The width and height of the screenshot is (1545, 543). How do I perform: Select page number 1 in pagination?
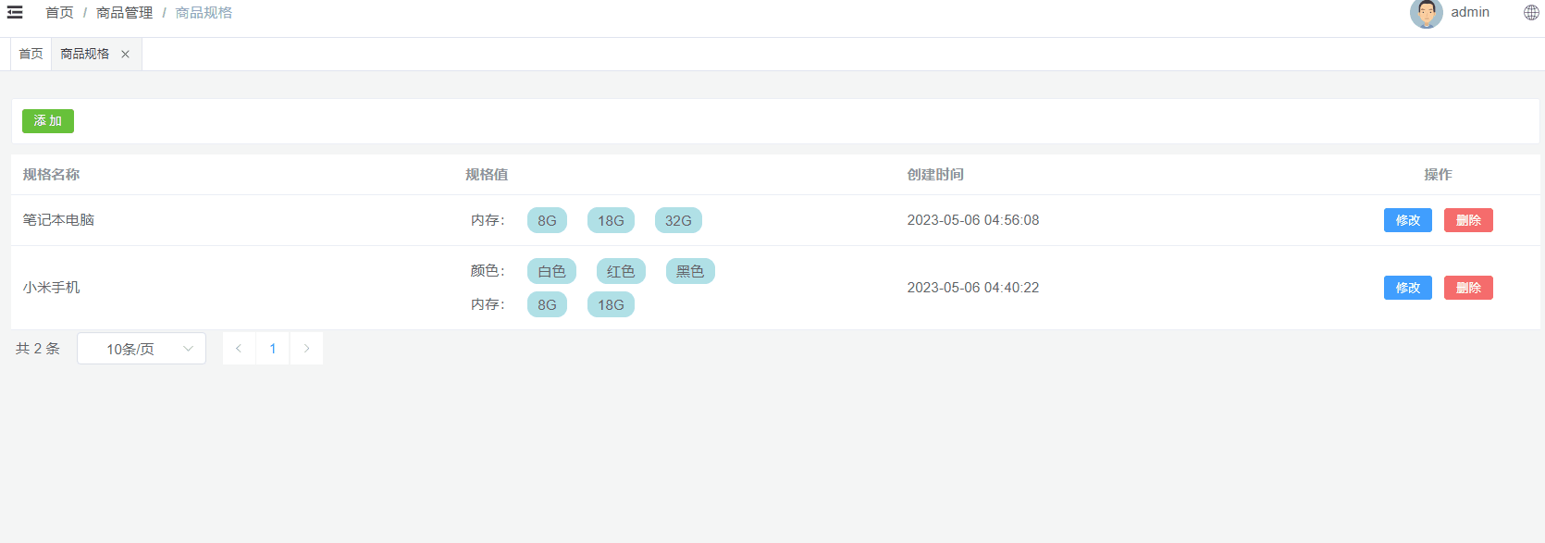(273, 349)
